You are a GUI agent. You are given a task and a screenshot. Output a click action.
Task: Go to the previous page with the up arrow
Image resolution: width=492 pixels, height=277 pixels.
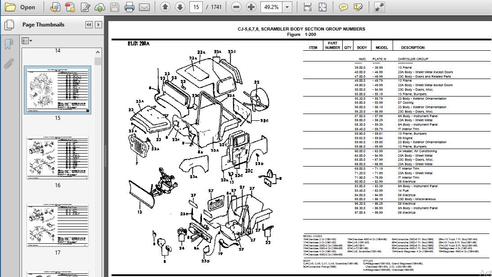165,7
